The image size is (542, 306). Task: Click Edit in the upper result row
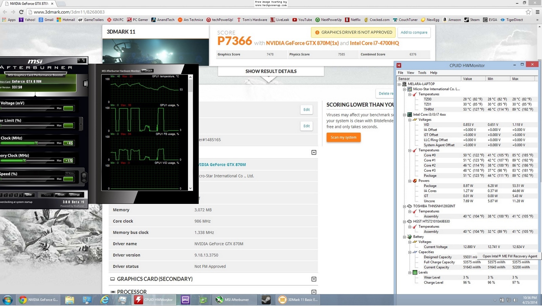tap(307, 110)
